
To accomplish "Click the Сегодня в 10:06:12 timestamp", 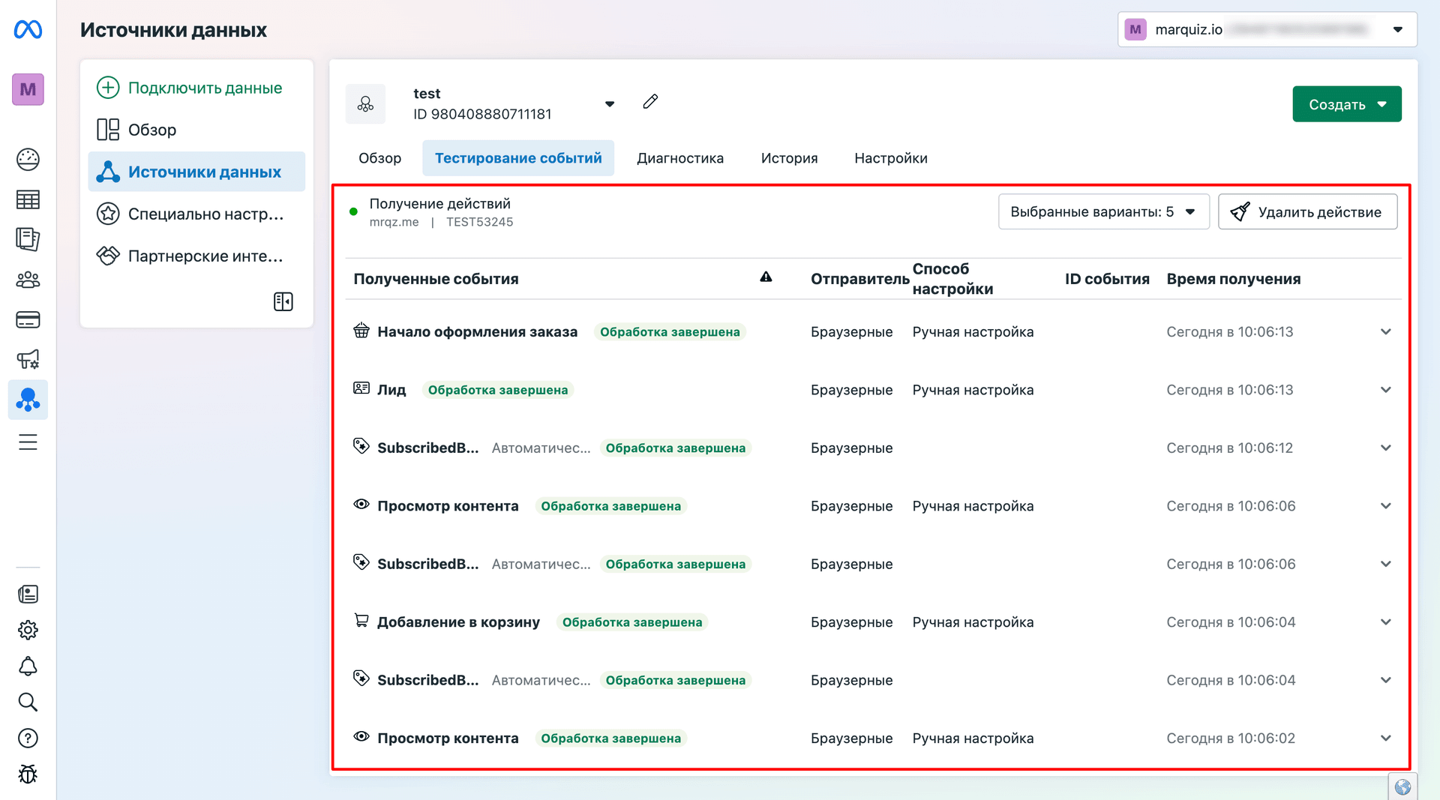I will [1230, 448].
